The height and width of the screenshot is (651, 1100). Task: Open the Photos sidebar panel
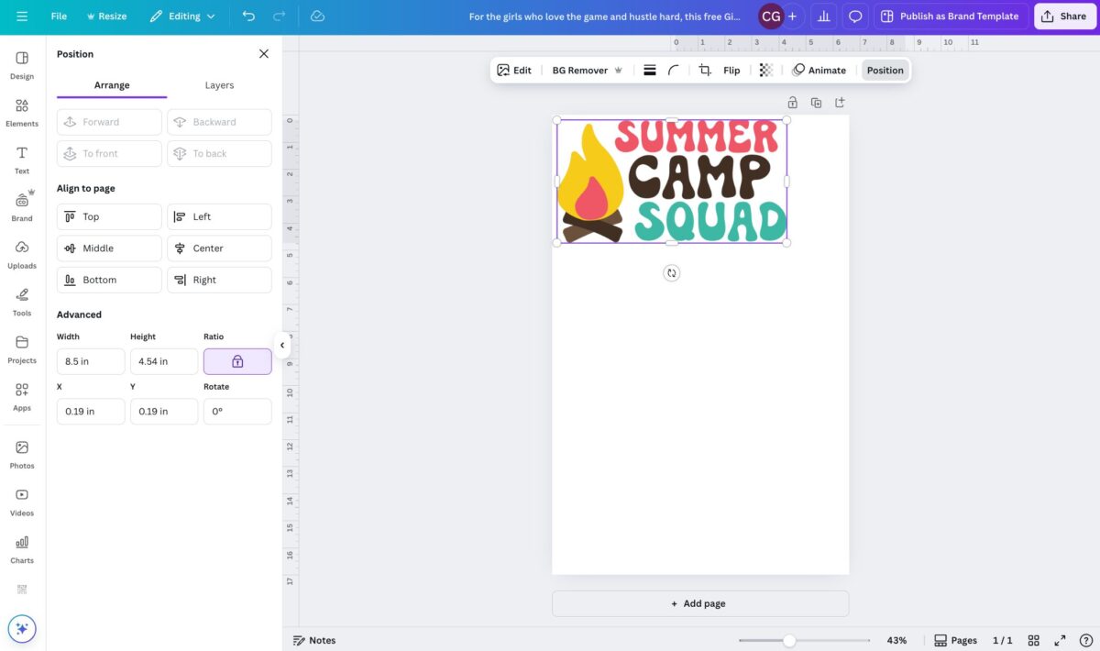pyautogui.click(x=22, y=455)
